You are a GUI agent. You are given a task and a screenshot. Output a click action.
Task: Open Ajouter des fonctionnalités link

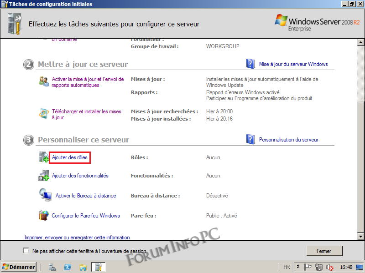coord(80,176)
